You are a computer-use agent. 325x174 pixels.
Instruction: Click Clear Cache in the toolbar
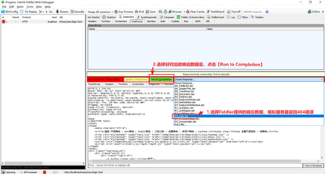point(195,12)
